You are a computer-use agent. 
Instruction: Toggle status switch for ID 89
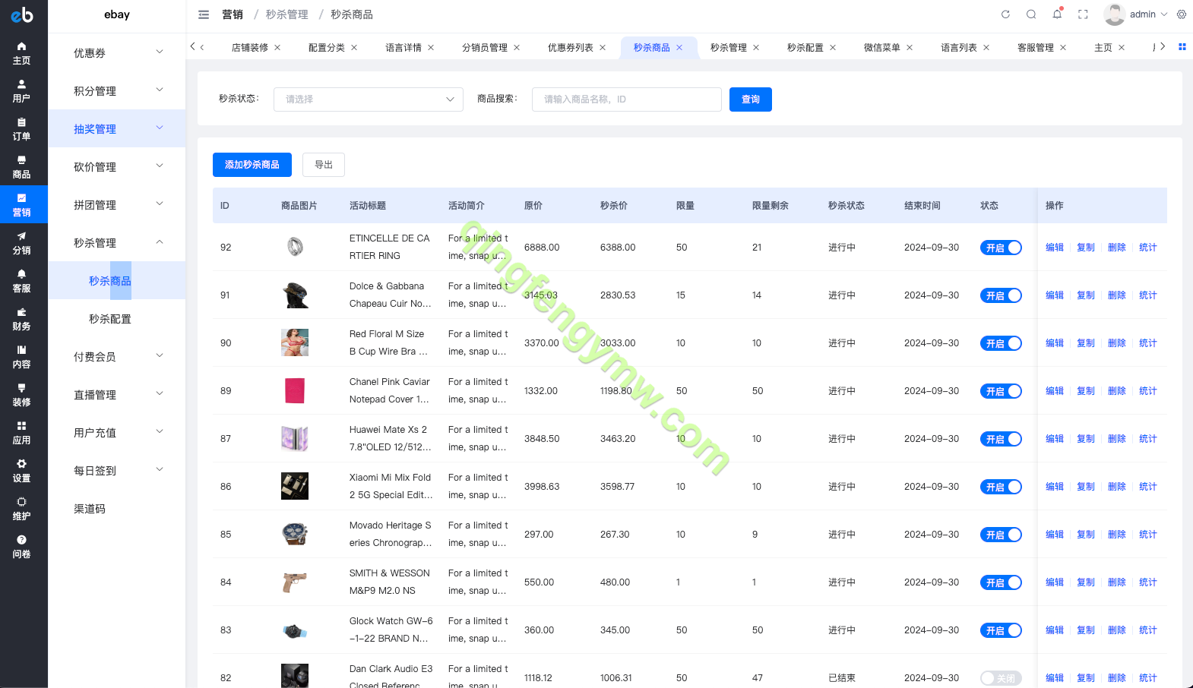click(x=1001, y=391)
